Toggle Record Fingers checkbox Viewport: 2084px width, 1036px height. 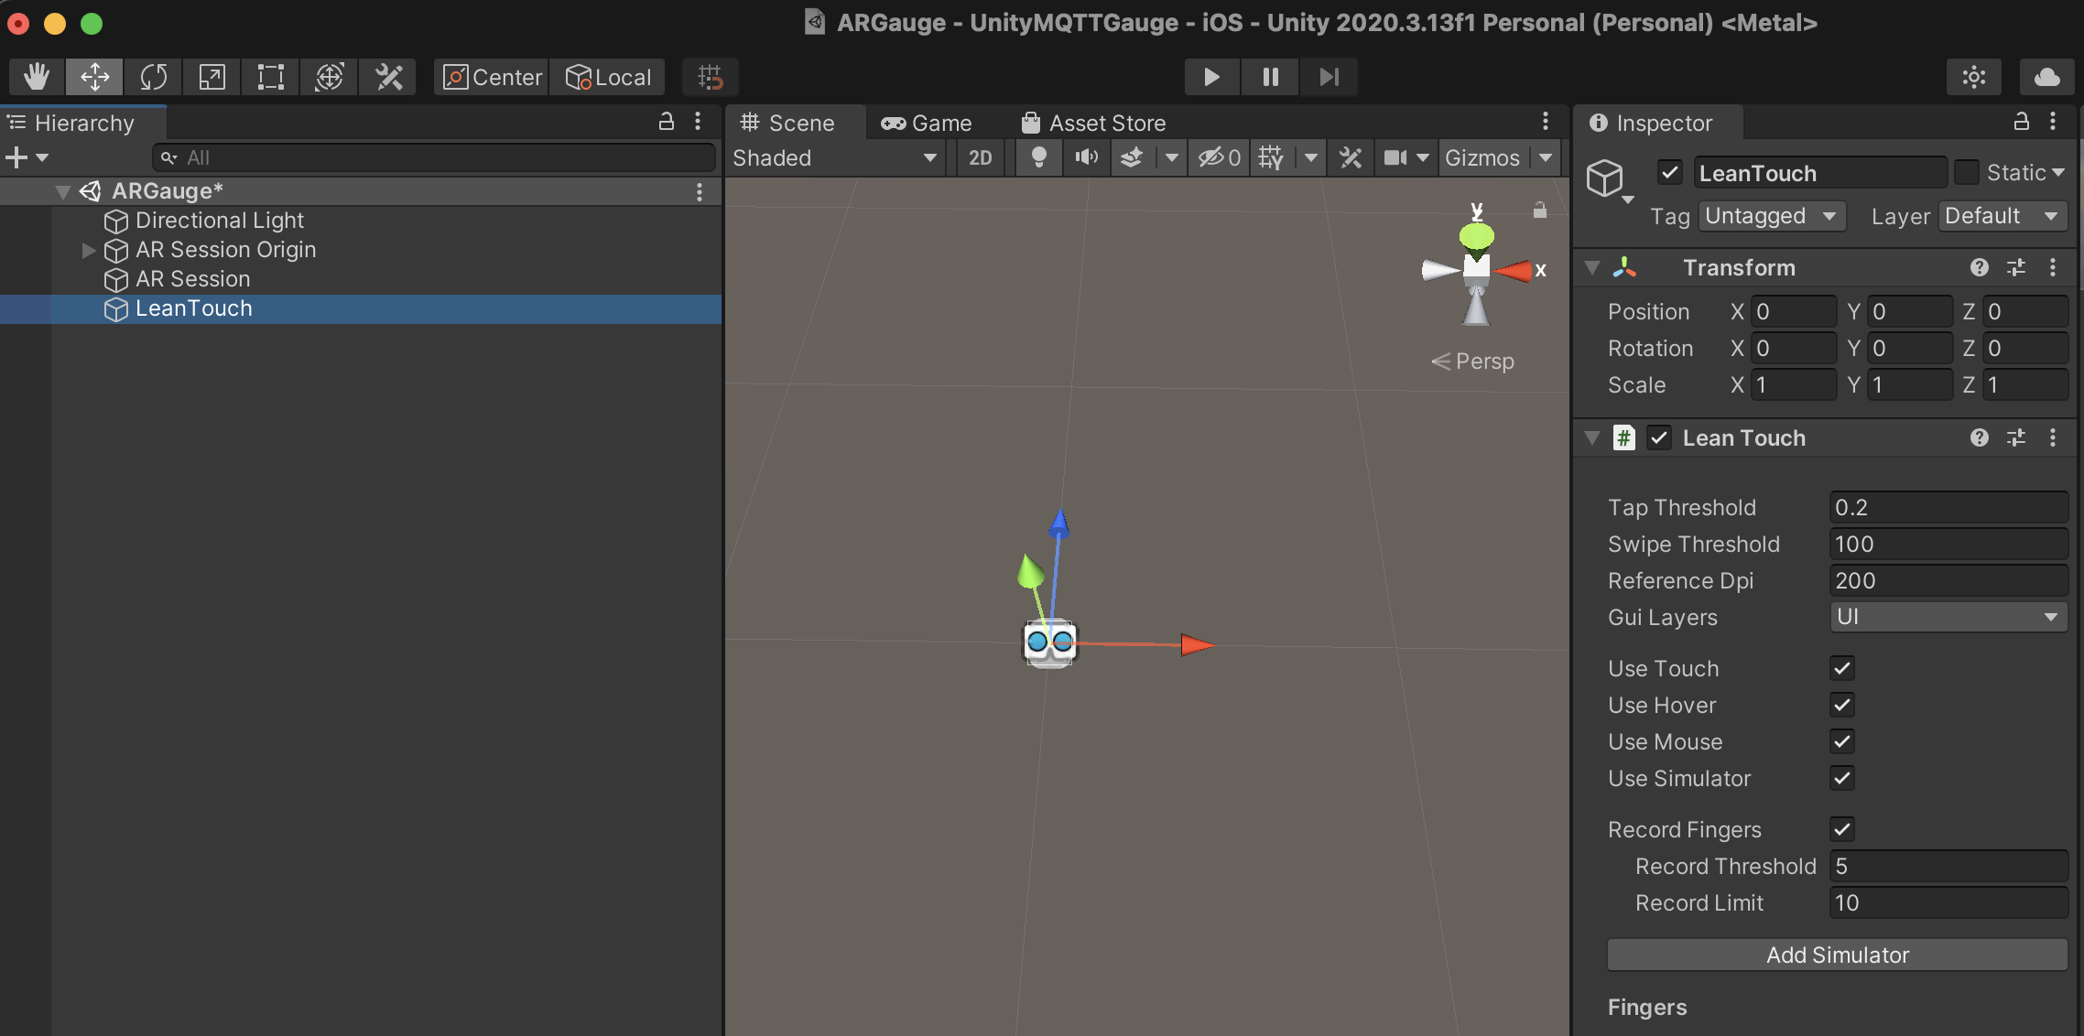[1840, 829]
